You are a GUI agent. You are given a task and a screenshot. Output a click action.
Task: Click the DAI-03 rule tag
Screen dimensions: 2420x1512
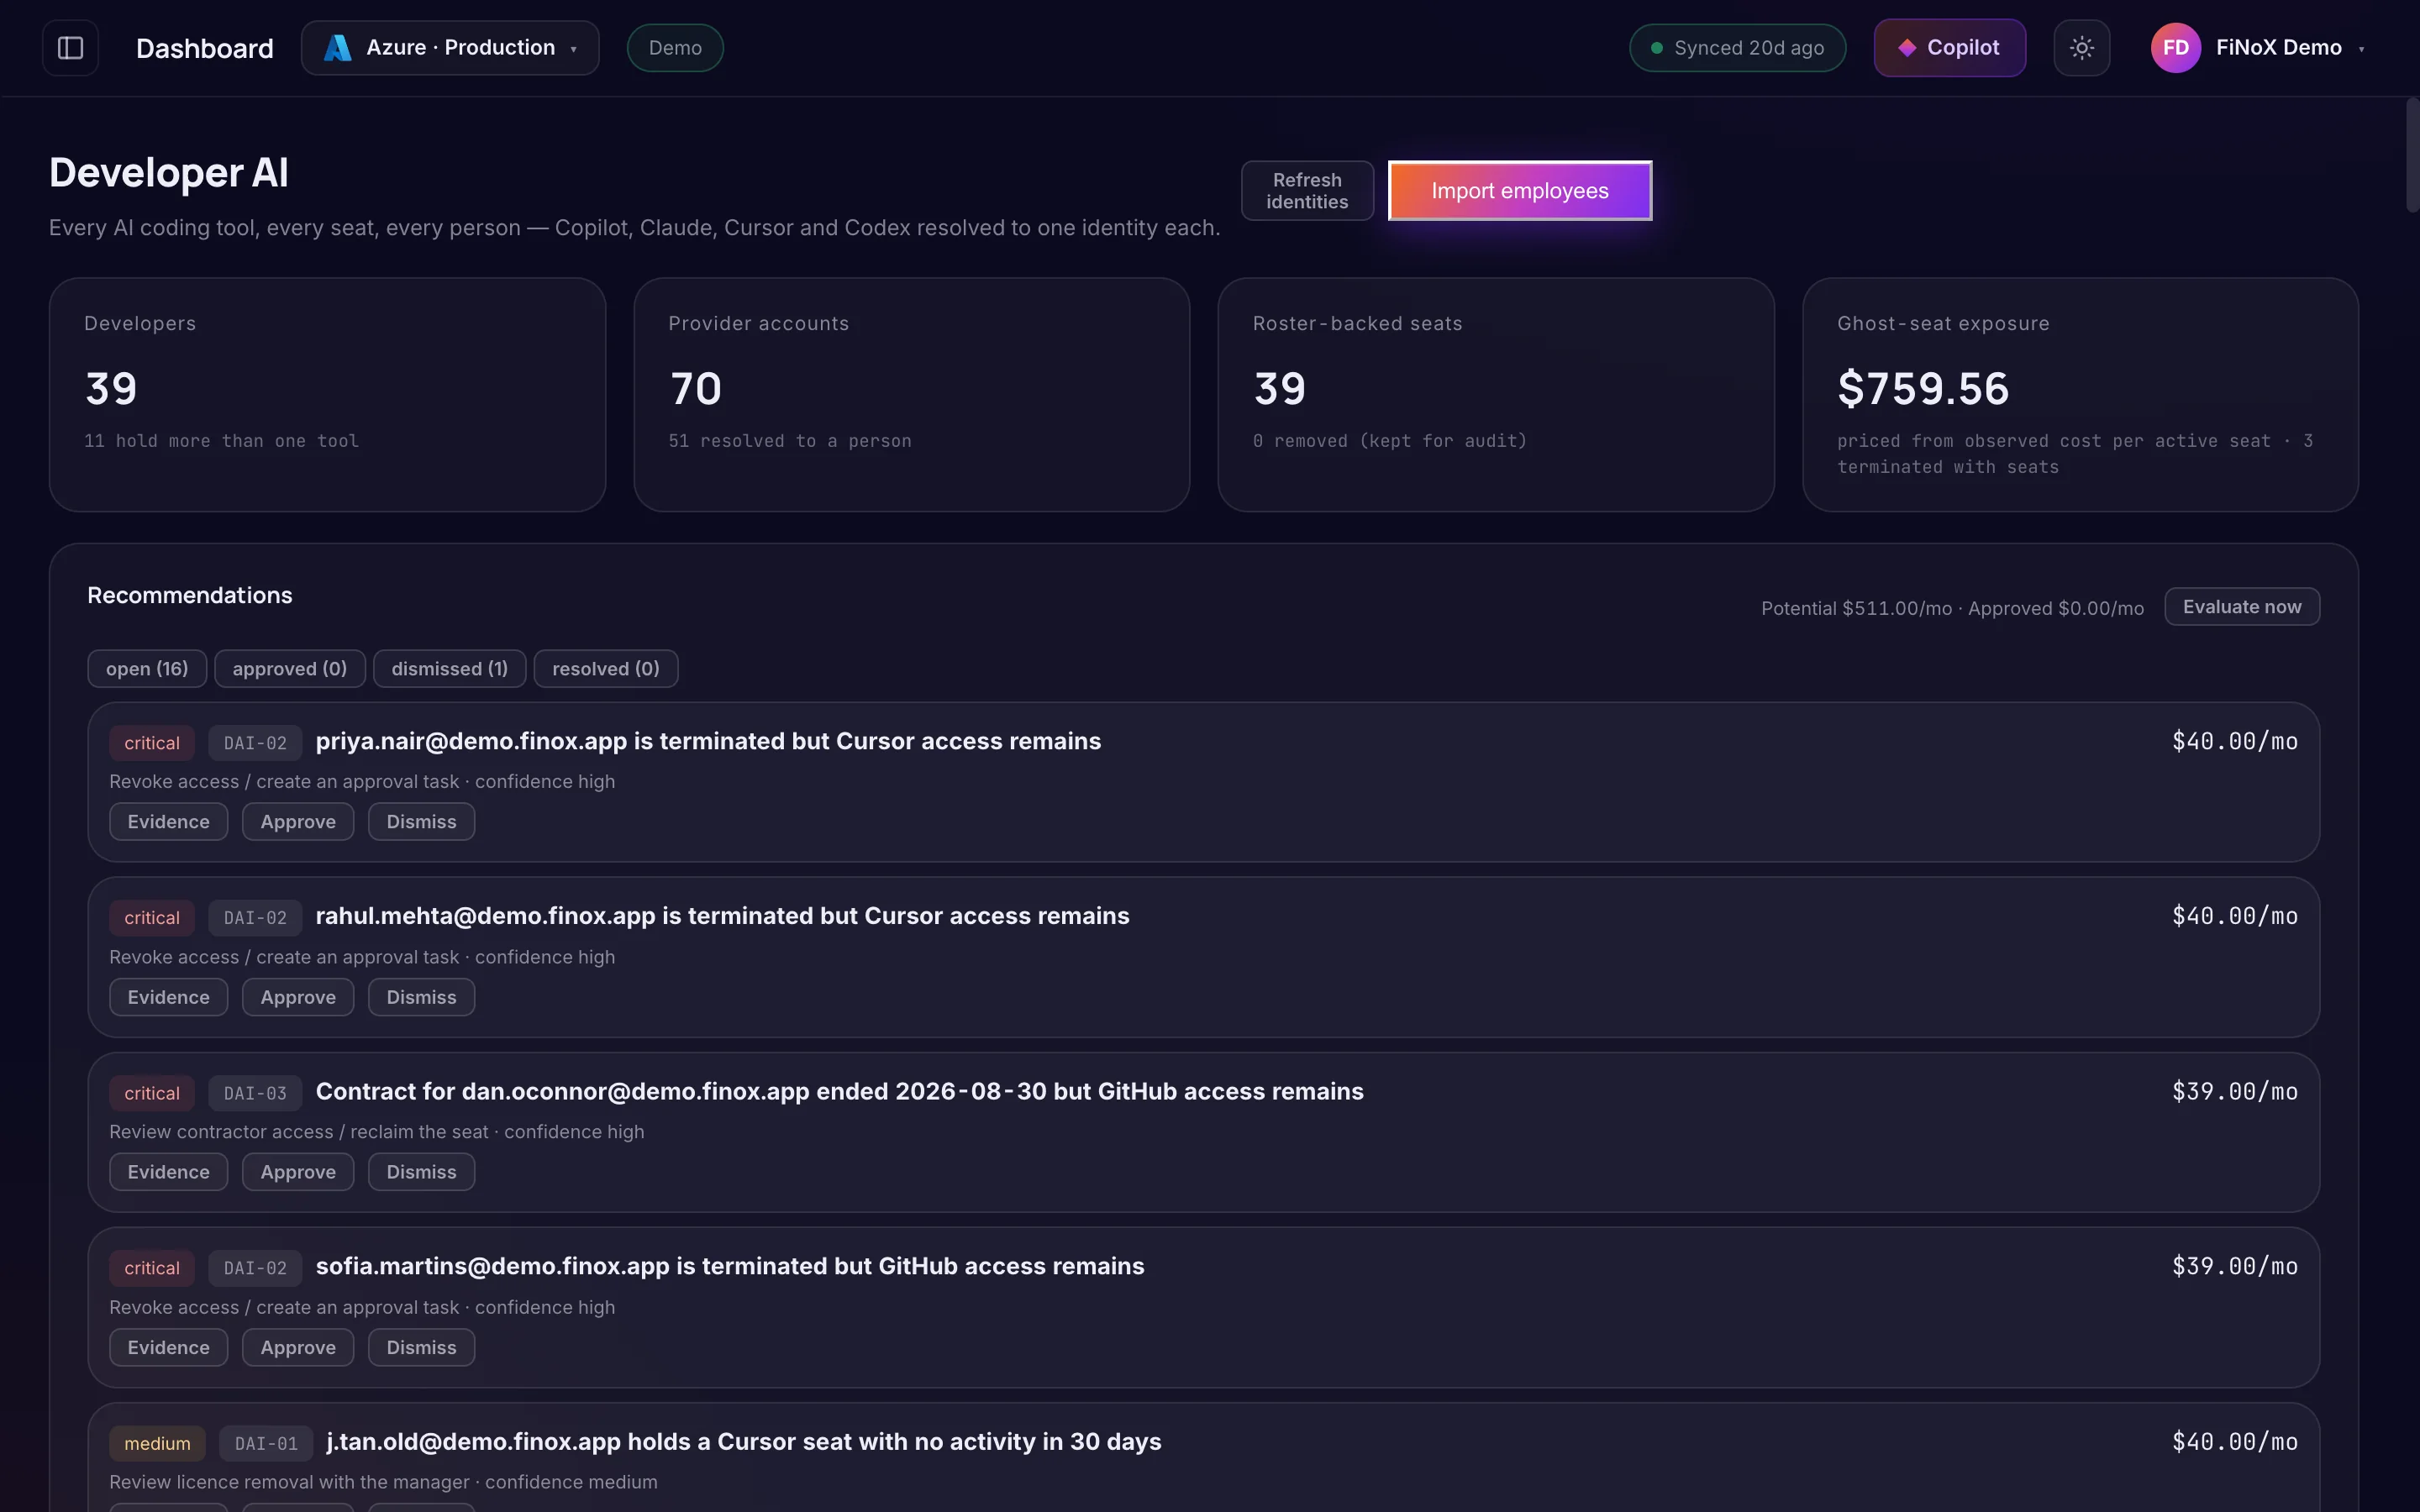click(255, 1093)
